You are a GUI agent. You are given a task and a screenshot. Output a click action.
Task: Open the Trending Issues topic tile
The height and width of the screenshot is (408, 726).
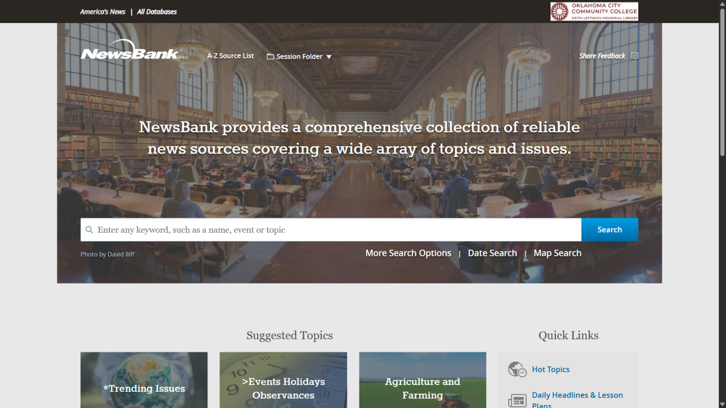pyautogui.click(x=144, y=380)
